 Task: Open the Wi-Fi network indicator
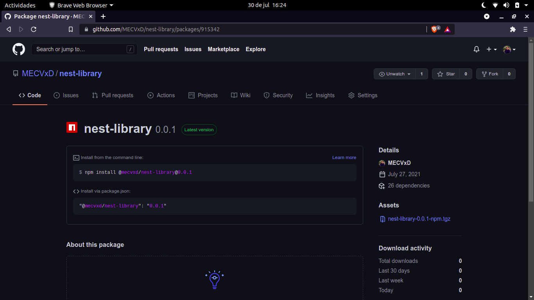(495, 5)
